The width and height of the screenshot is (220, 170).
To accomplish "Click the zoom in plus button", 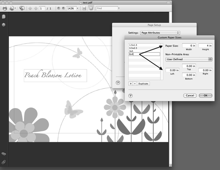I will coord(64,8).
